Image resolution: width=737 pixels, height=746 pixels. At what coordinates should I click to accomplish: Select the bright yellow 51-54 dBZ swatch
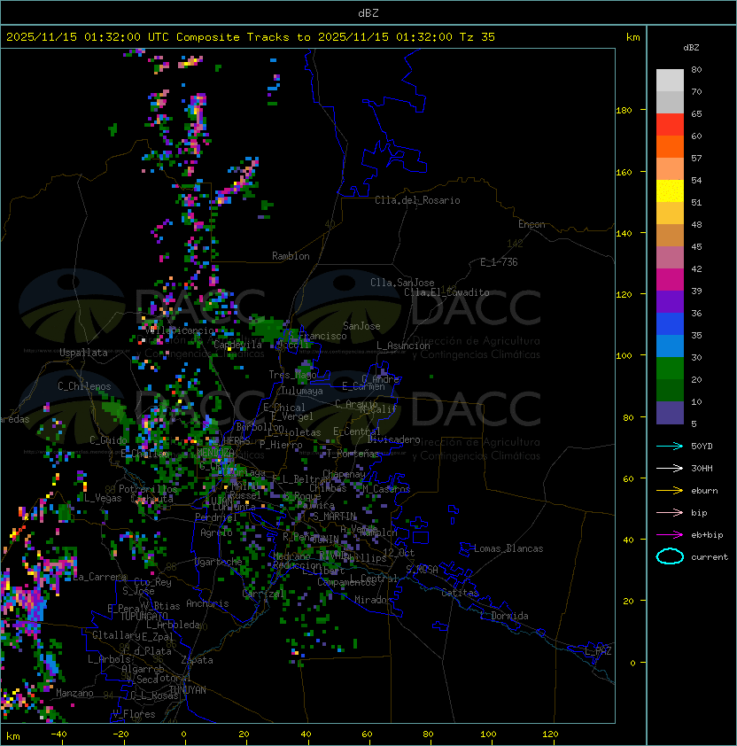[x=670, y=190]
